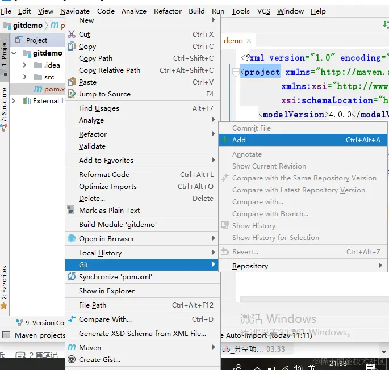Choose Reformat Code entry

[x=143, y=175]
